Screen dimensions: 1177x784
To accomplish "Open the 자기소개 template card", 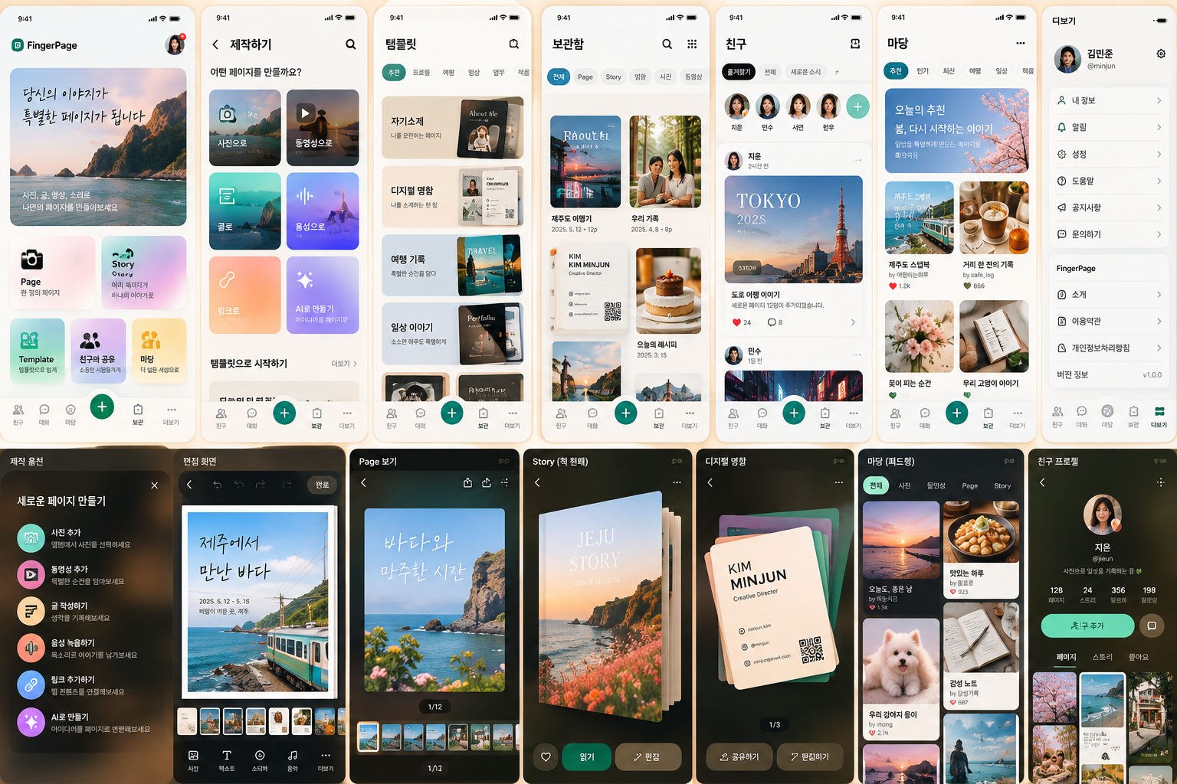I will tap(452, 127).
